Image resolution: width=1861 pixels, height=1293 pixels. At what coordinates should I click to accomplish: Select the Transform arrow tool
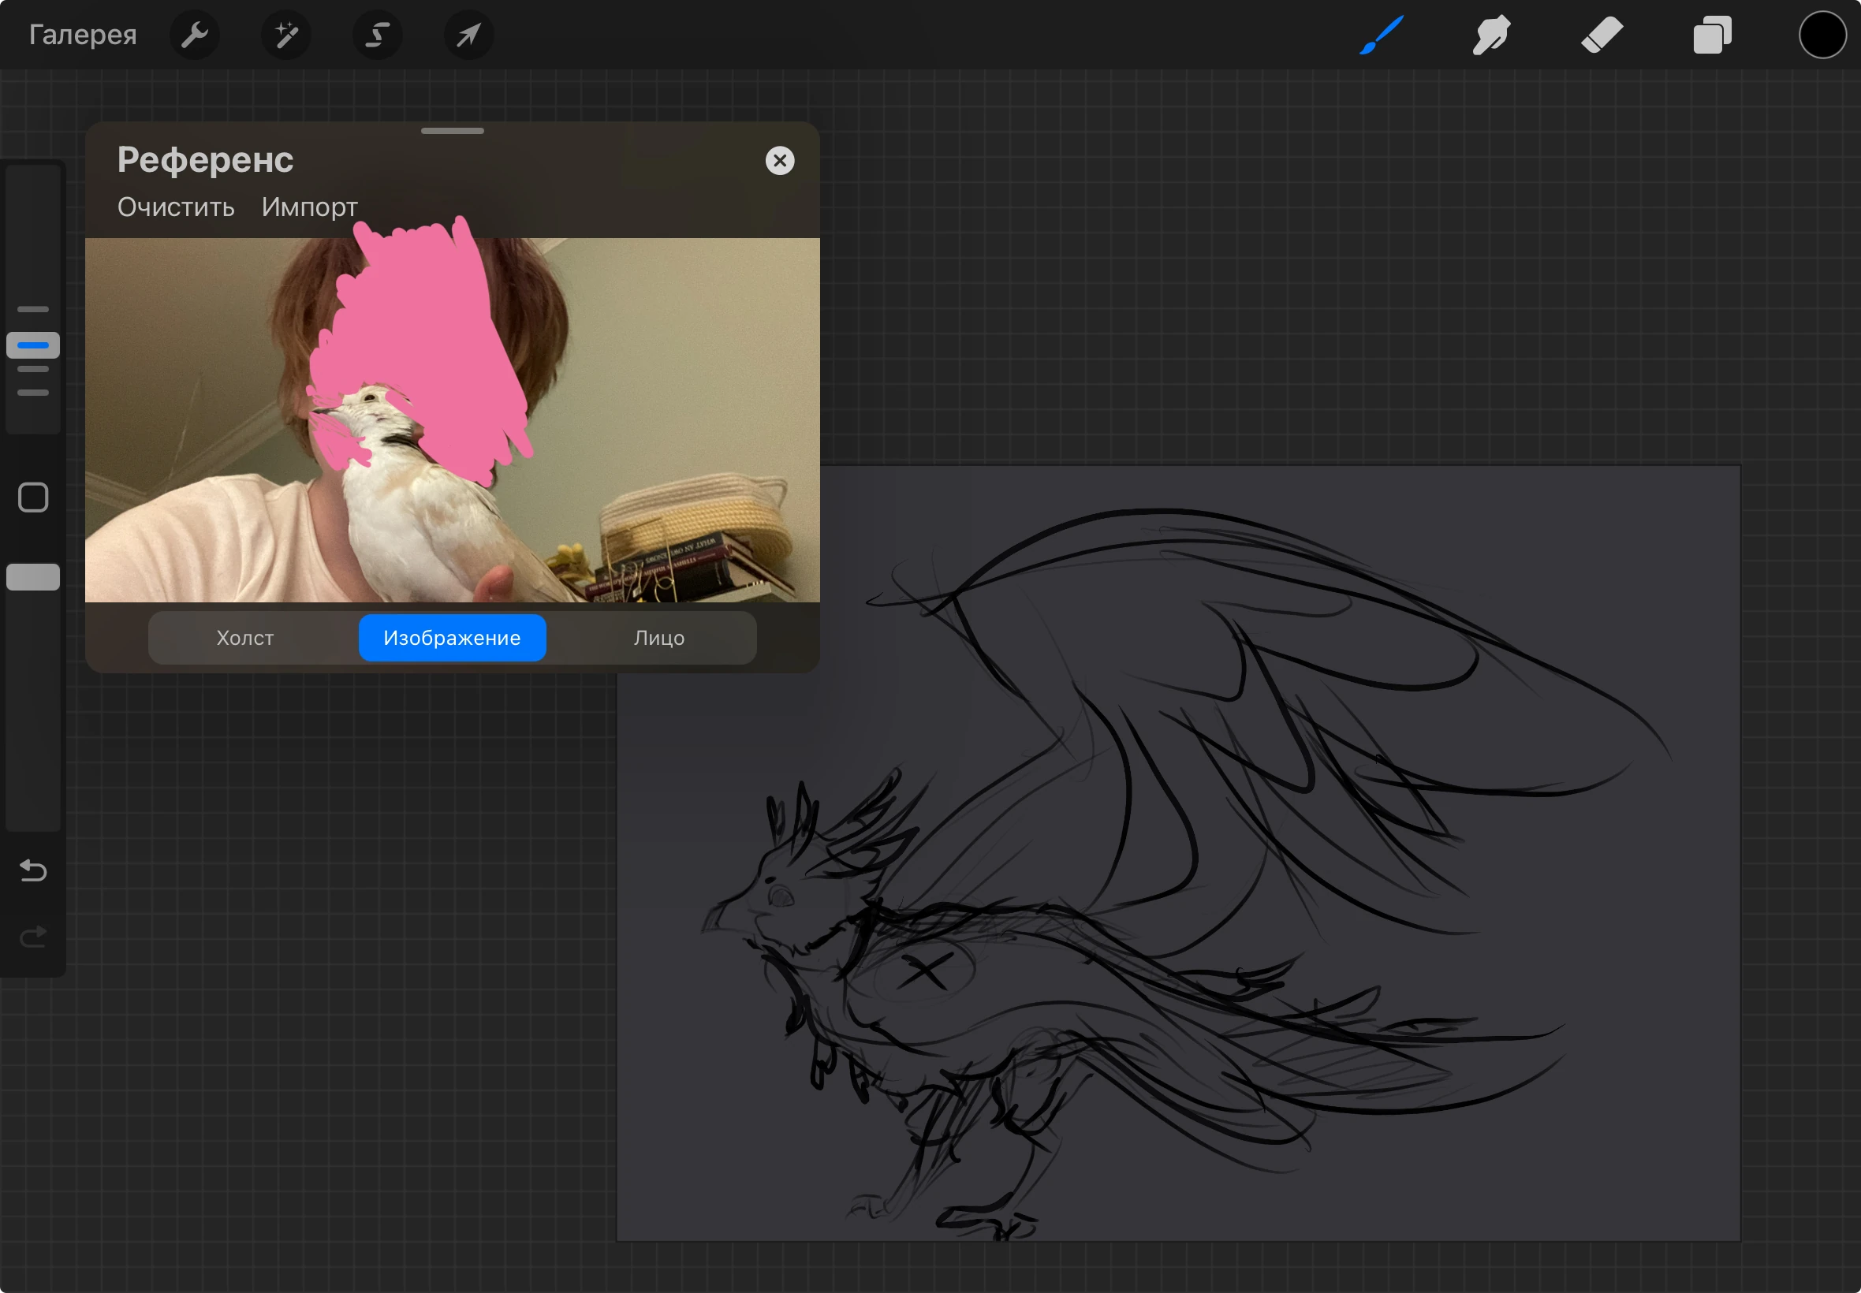coord(469,35)
